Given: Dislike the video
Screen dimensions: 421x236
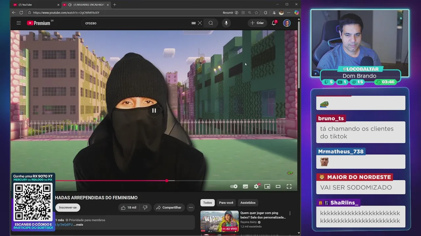Looking at the screenshot, I should coord(145,207).
